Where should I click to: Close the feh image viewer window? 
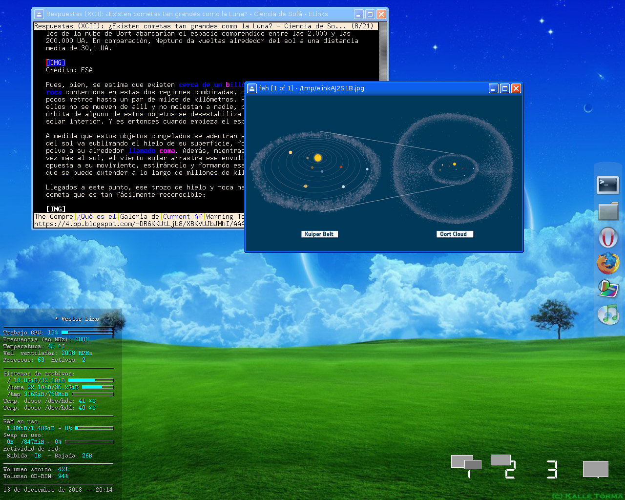coord(516,88)
